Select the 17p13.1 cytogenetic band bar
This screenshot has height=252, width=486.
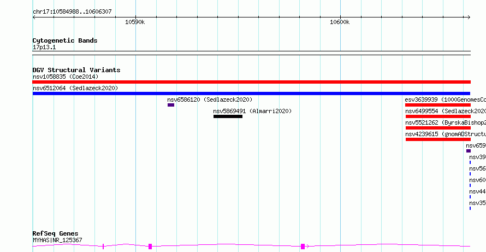[251, 53]
